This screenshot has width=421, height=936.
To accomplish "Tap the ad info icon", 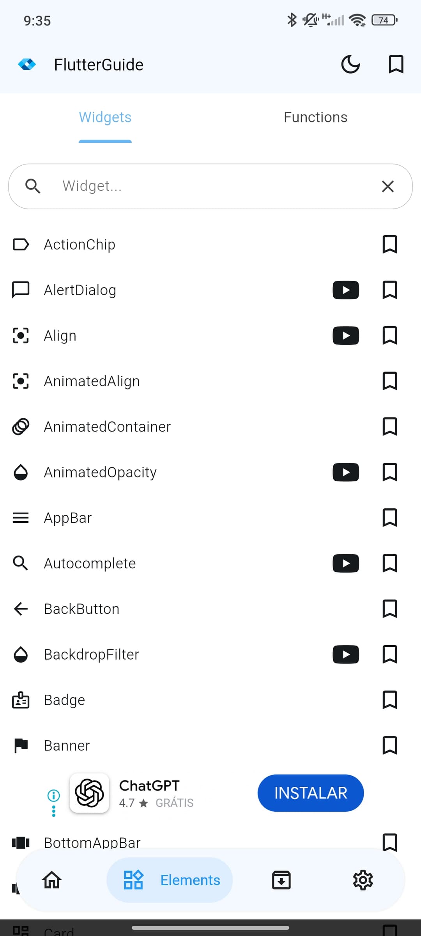I will click(x=53, y=795).
